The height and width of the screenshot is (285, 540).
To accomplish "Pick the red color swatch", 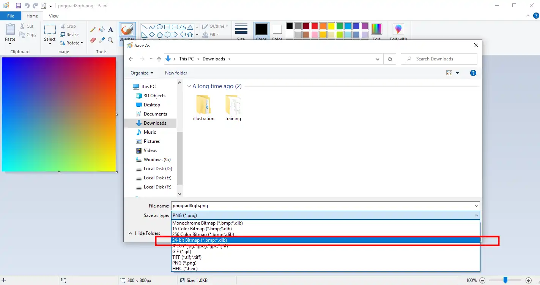I will pyautogui.click(x=315, y=26).
